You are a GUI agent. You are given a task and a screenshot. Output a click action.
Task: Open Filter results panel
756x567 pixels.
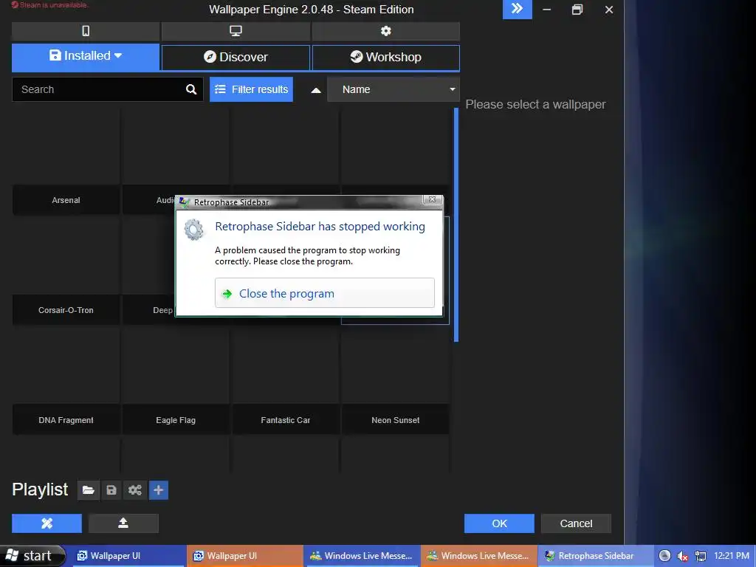[x=251, y=89]
